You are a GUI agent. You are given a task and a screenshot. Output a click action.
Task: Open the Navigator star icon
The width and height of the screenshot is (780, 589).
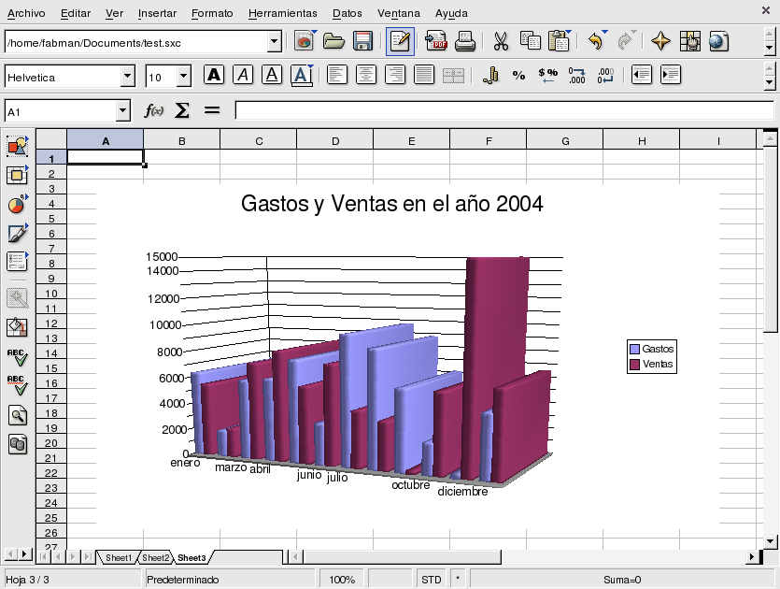click(x=660, y=41)
